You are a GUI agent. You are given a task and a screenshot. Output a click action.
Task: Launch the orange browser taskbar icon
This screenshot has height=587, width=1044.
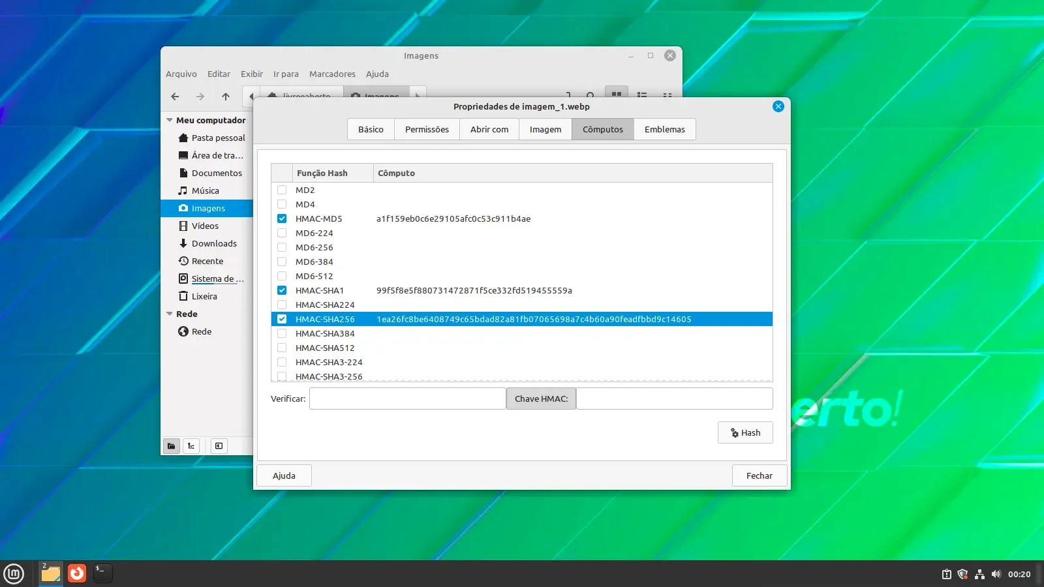77,573
